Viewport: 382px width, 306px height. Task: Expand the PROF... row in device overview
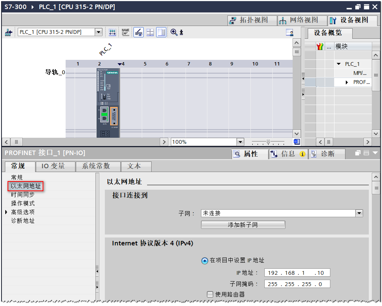tap(347, 82)
